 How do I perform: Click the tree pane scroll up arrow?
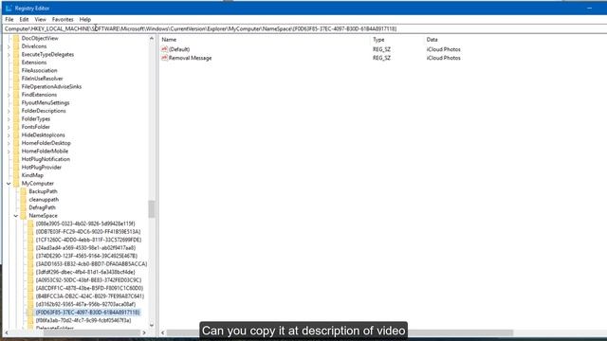(x=152, y=39)
